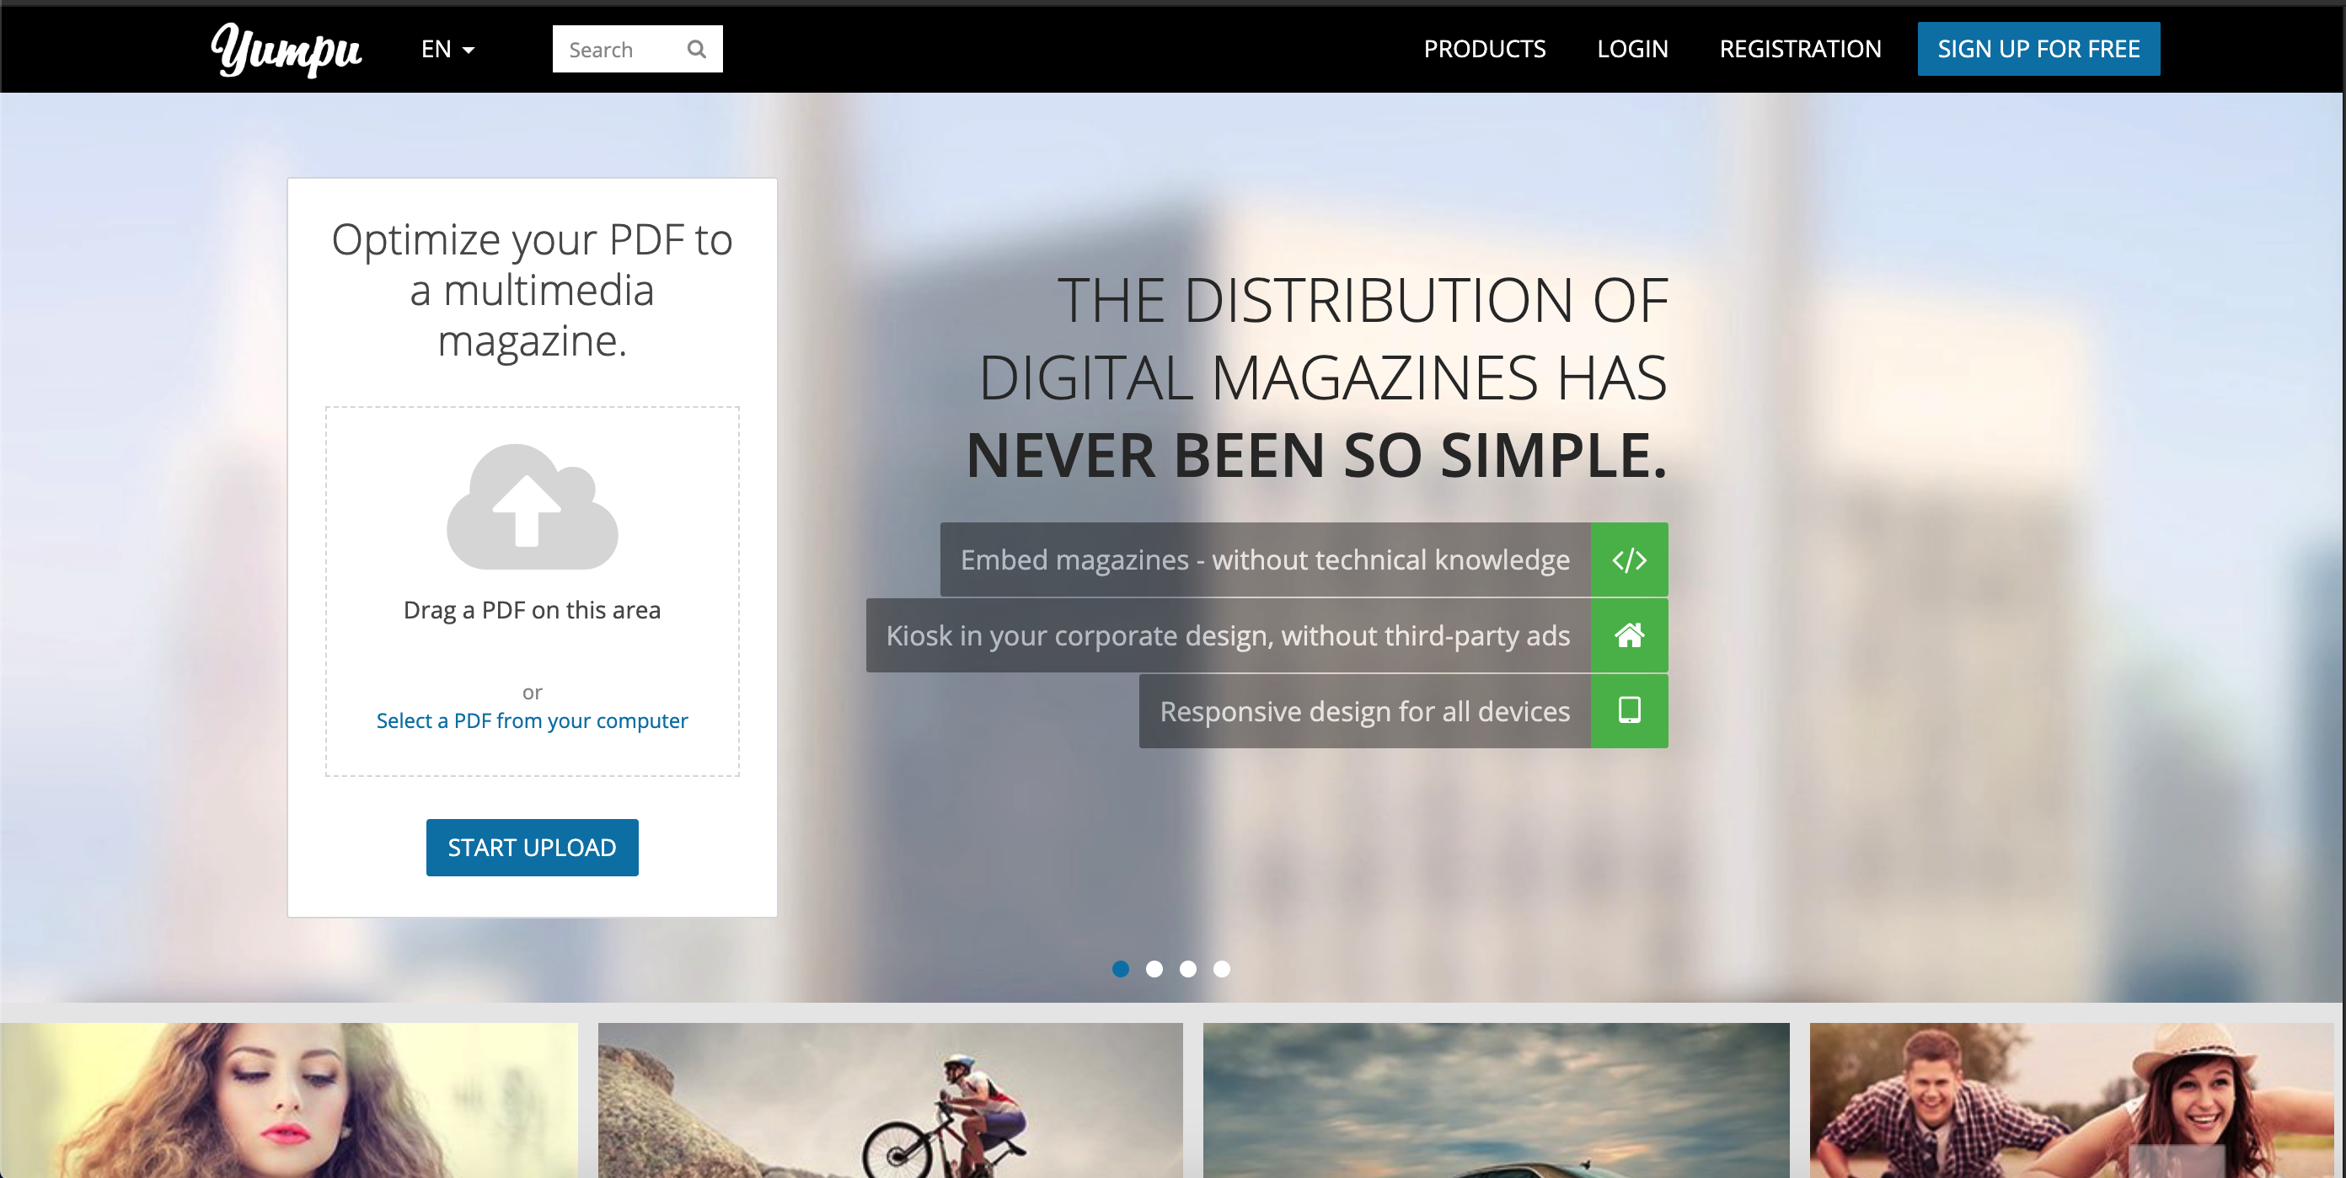The height and width of the screenshot is (1178, 2346).
Task: Select the first carousel slide dot
Action: [1120, 969]
